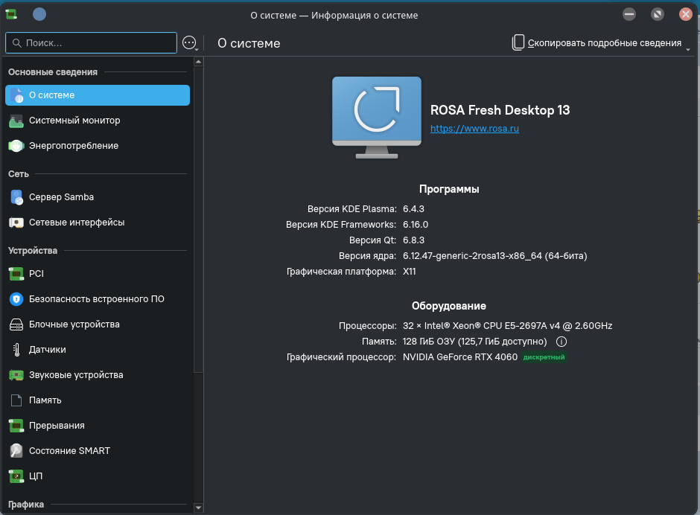Click the sidebar scrollbar handle
This screenshot has width=700, height=515.
point(199,220)
